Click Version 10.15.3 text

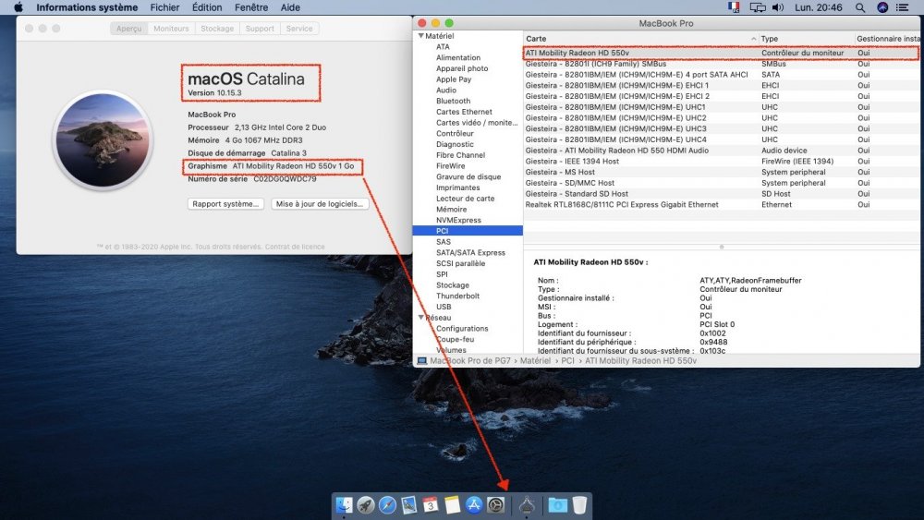pos(214,92)
